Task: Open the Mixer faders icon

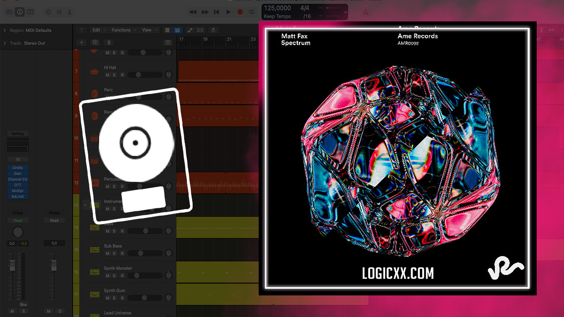Action: pos(59,12)
